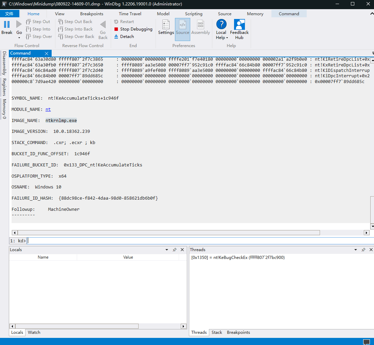The height and width of the screenshot is (345, 374).
Task: Switch to the Breakpoints ribbon tab
Action: point(92,14)
